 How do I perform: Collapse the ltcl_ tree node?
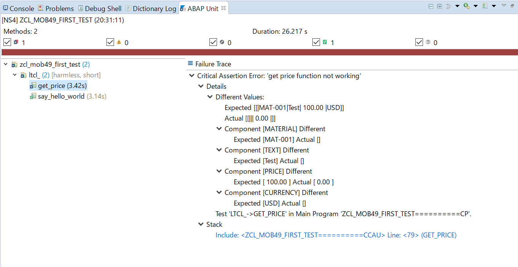tap(15, 75)
